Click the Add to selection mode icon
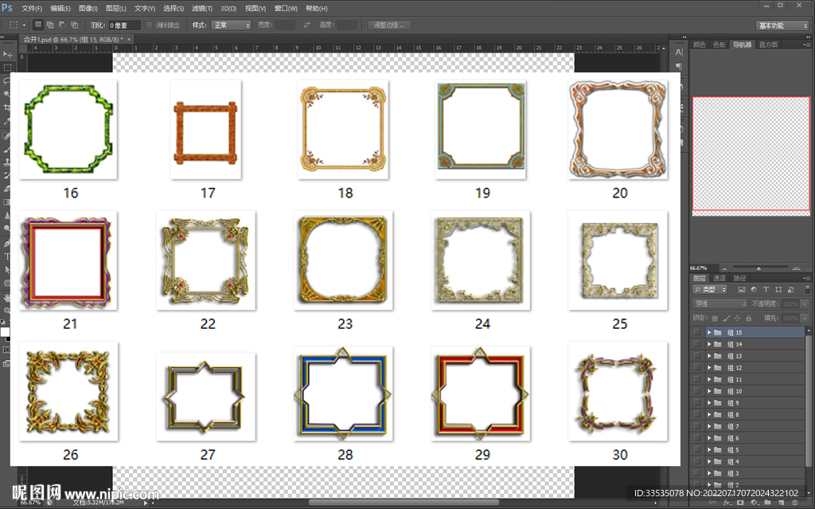Screen dimensions: 815x509 pos(50,25)
